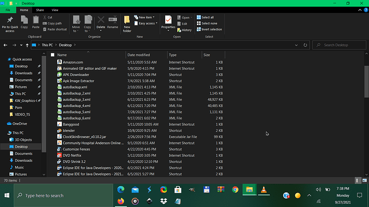Viewport: 369px width, 207px height.
Task: Expand the Open button dropdown
Action: click(191, 18)
